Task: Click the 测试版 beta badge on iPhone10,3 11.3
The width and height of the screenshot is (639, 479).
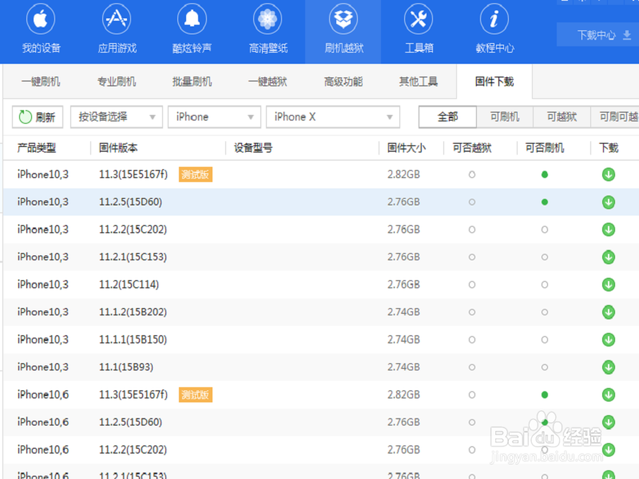Action: point(196,175)
